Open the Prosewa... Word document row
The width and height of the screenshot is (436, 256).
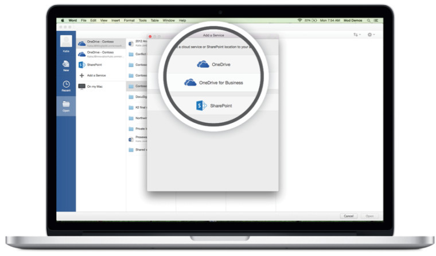click(137, 139)
